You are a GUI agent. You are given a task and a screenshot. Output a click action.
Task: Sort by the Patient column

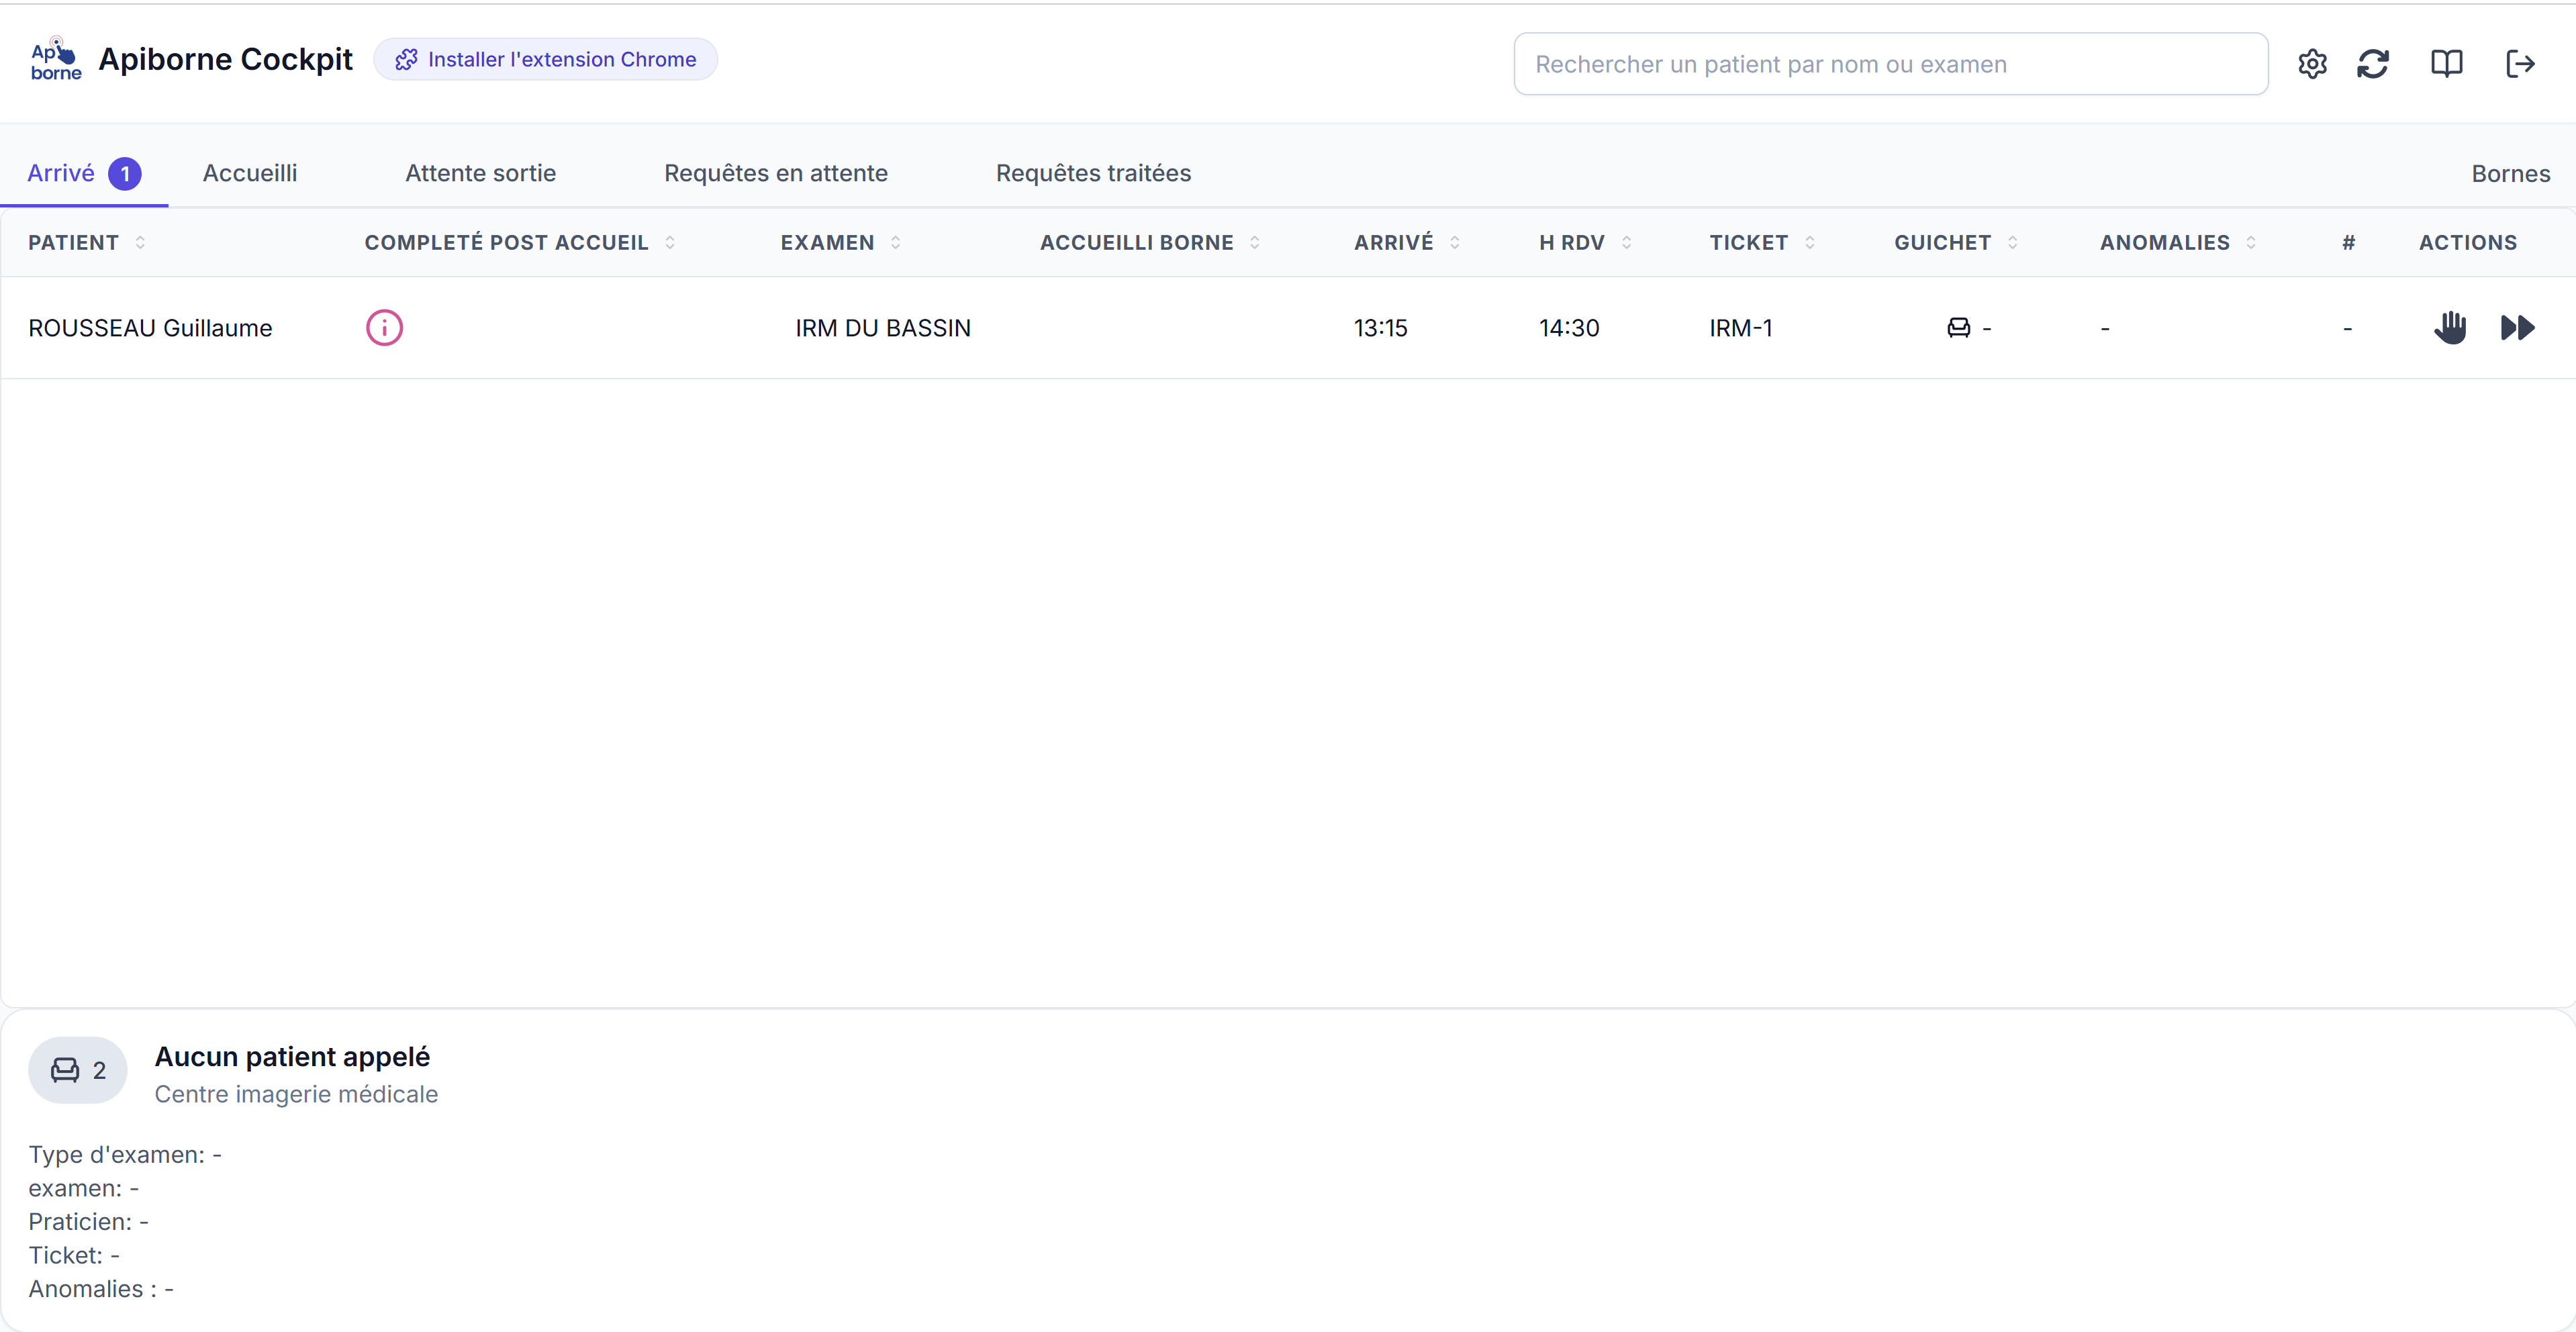point(87,243)
